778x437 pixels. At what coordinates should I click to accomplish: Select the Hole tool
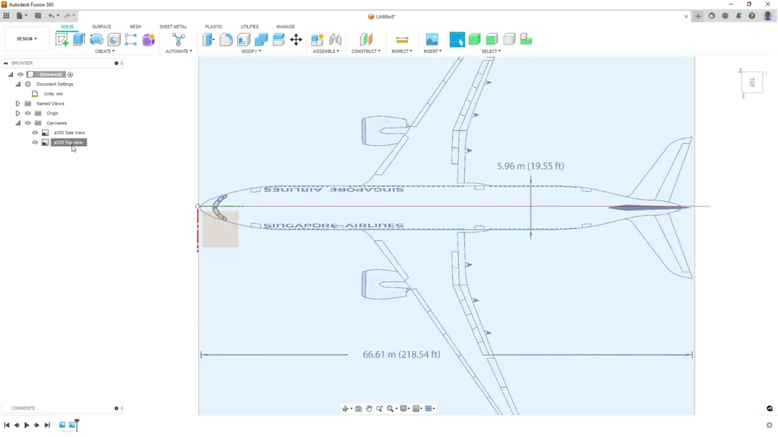pyautogui.click(x=114, y=39)
